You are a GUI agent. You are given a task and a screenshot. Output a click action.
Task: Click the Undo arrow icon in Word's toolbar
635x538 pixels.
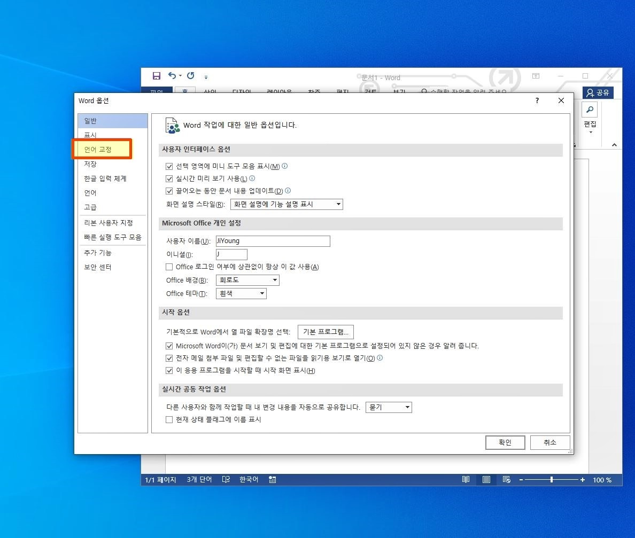[172, 76]
